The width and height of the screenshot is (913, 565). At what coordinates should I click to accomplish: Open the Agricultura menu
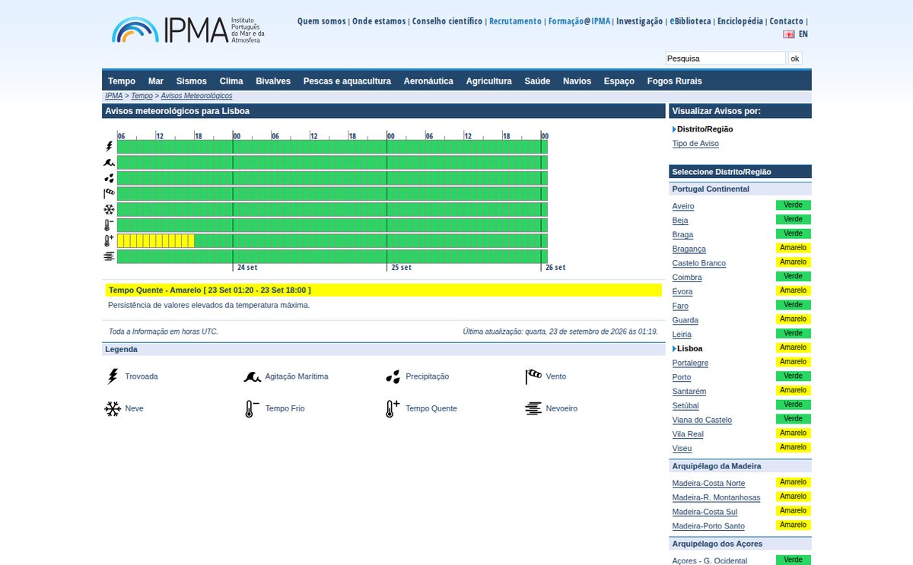point(489,81)
